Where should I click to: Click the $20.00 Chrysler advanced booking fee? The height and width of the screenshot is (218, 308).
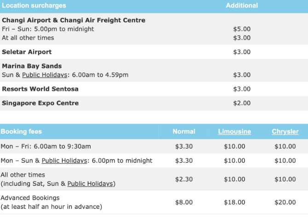(285, 202)
